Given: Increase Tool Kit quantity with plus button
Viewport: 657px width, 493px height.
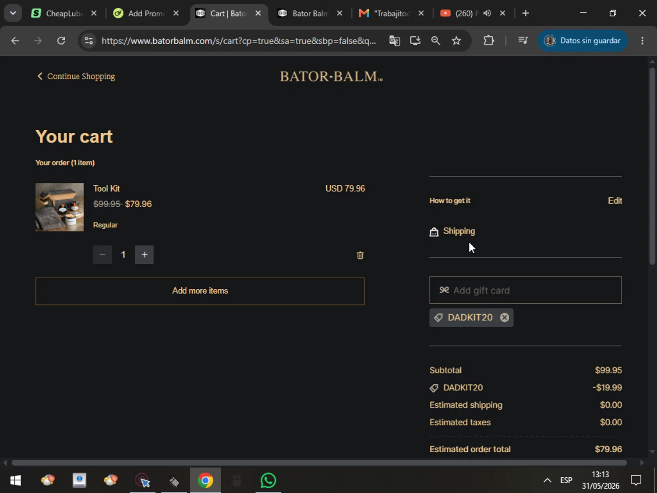Looking at the screenshot, I should coord(144,255).
